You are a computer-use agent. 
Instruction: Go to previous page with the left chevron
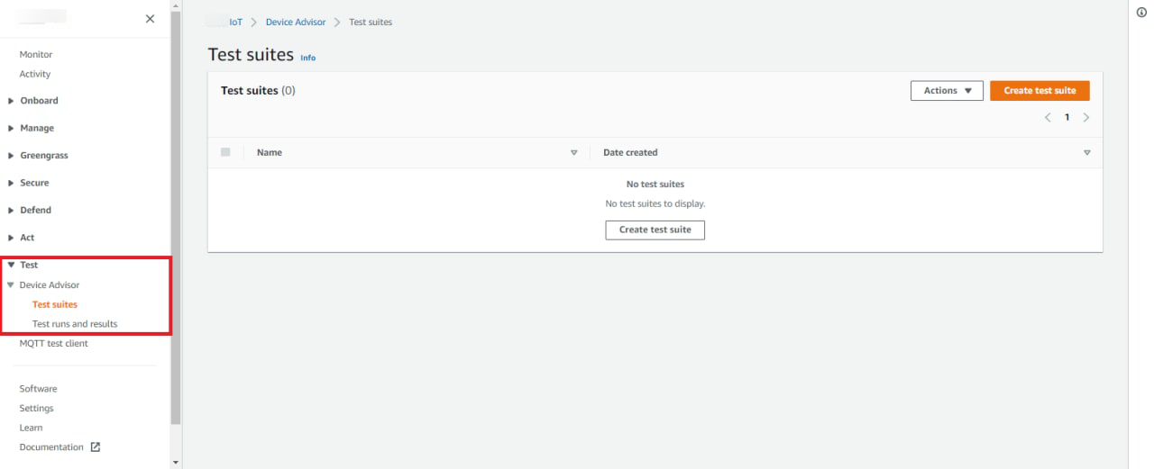click(x=1048, y=118)
